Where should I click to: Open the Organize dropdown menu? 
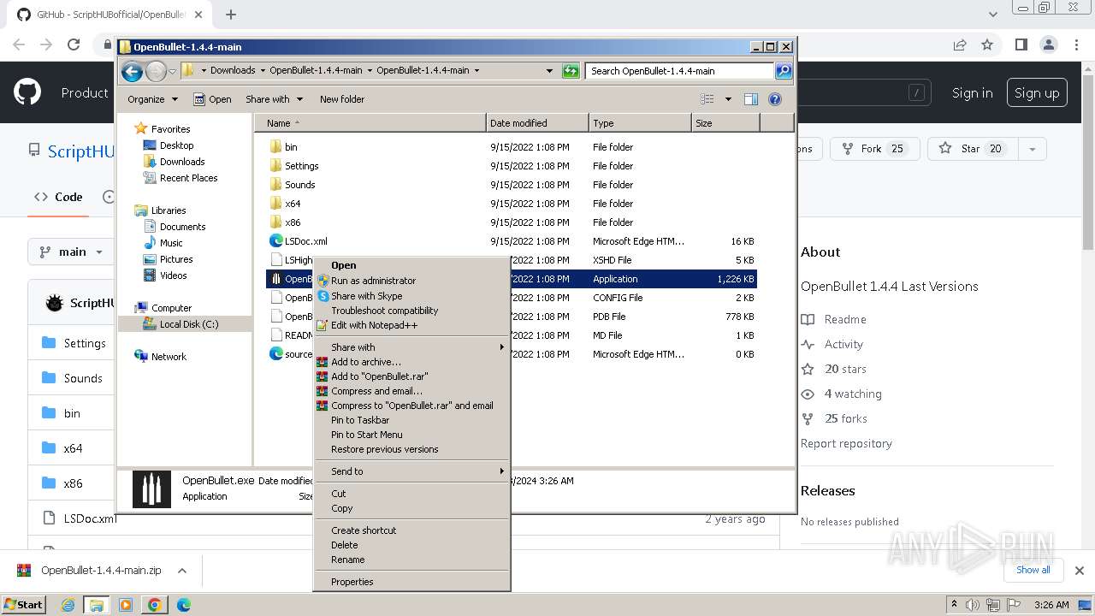[x=152, y=99]
